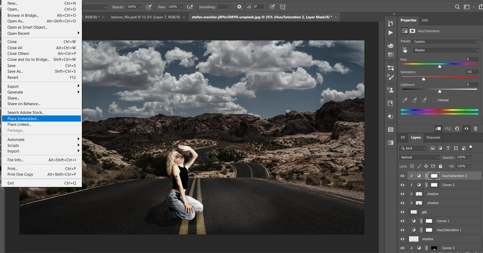Switch to the mask properties icon
Image resolution: width=483 pixels, height=253 pixels.
coord(413,31)
